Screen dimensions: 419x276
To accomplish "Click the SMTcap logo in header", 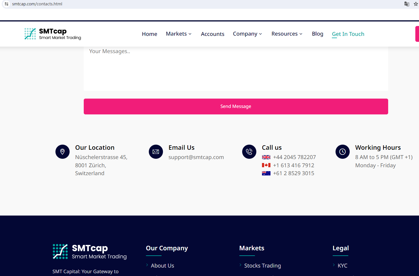I will (x=53, y=34).
